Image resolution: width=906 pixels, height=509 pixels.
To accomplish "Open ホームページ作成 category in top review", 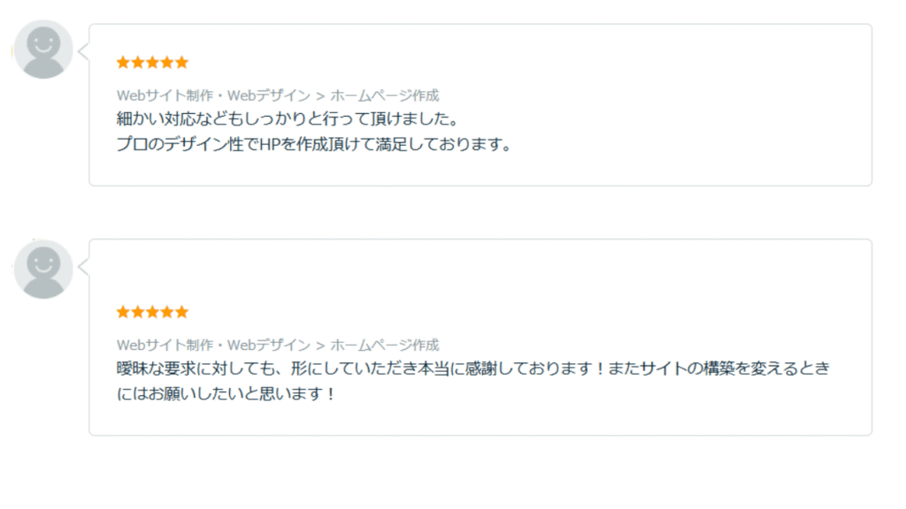I will coord(385,95).
